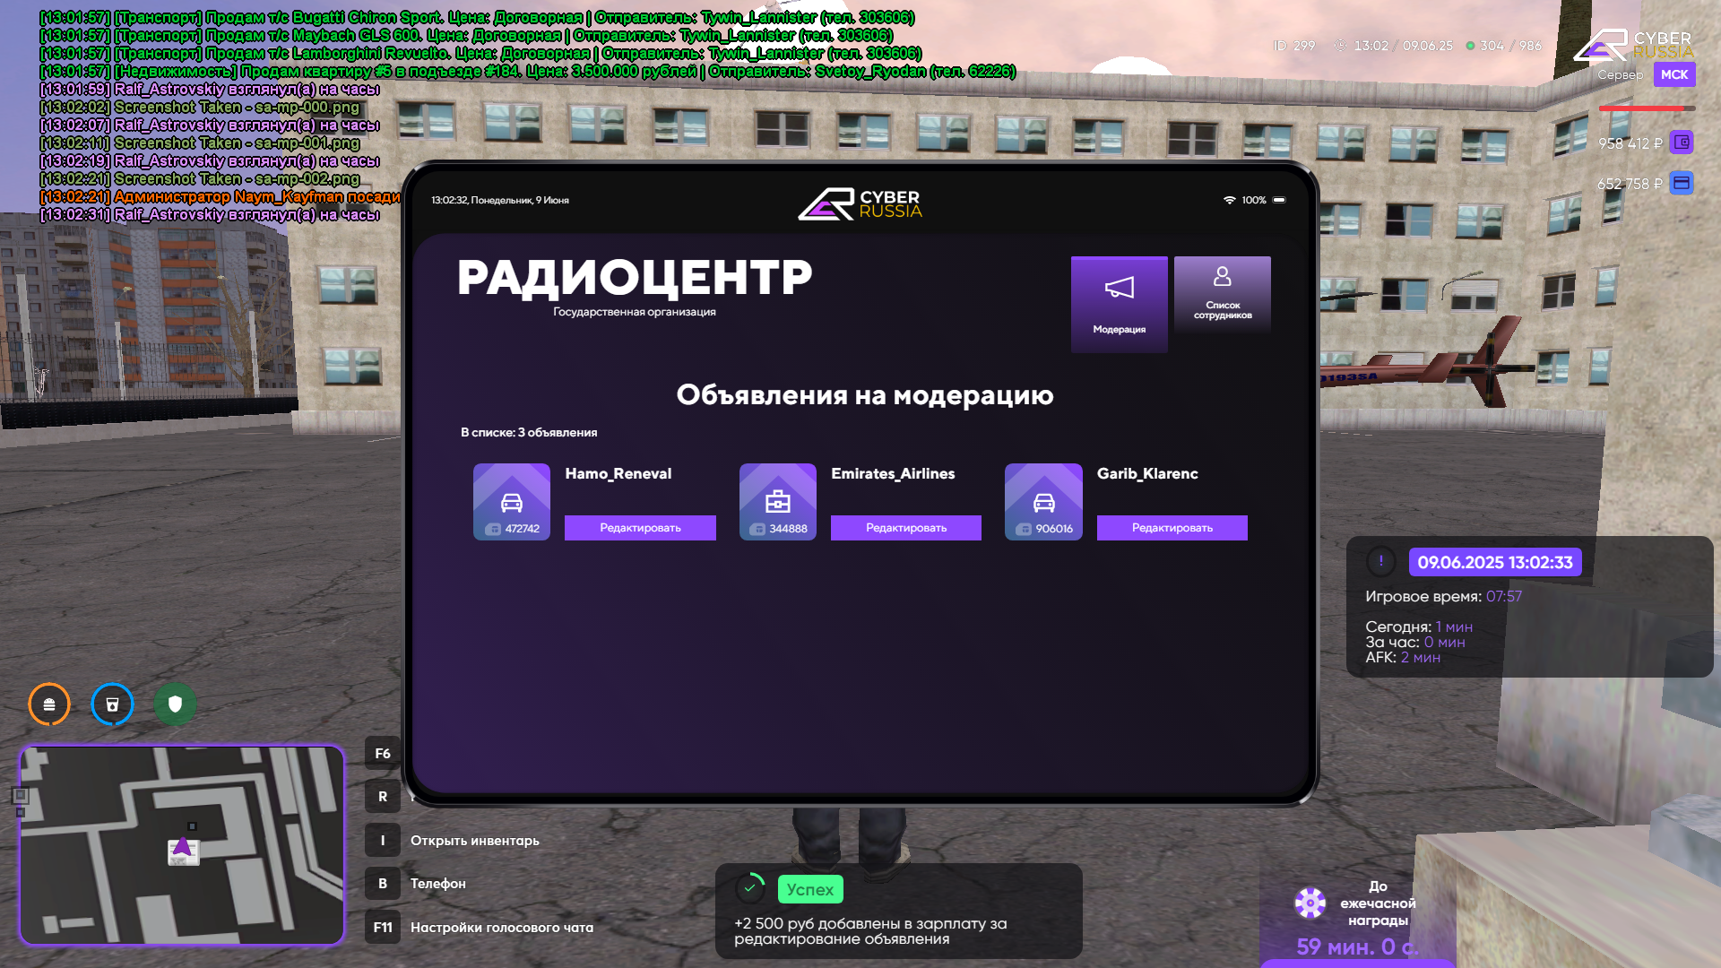Click the 958 412 ₽ cash amount
Screen dimensions: 1721x968
1630,143
